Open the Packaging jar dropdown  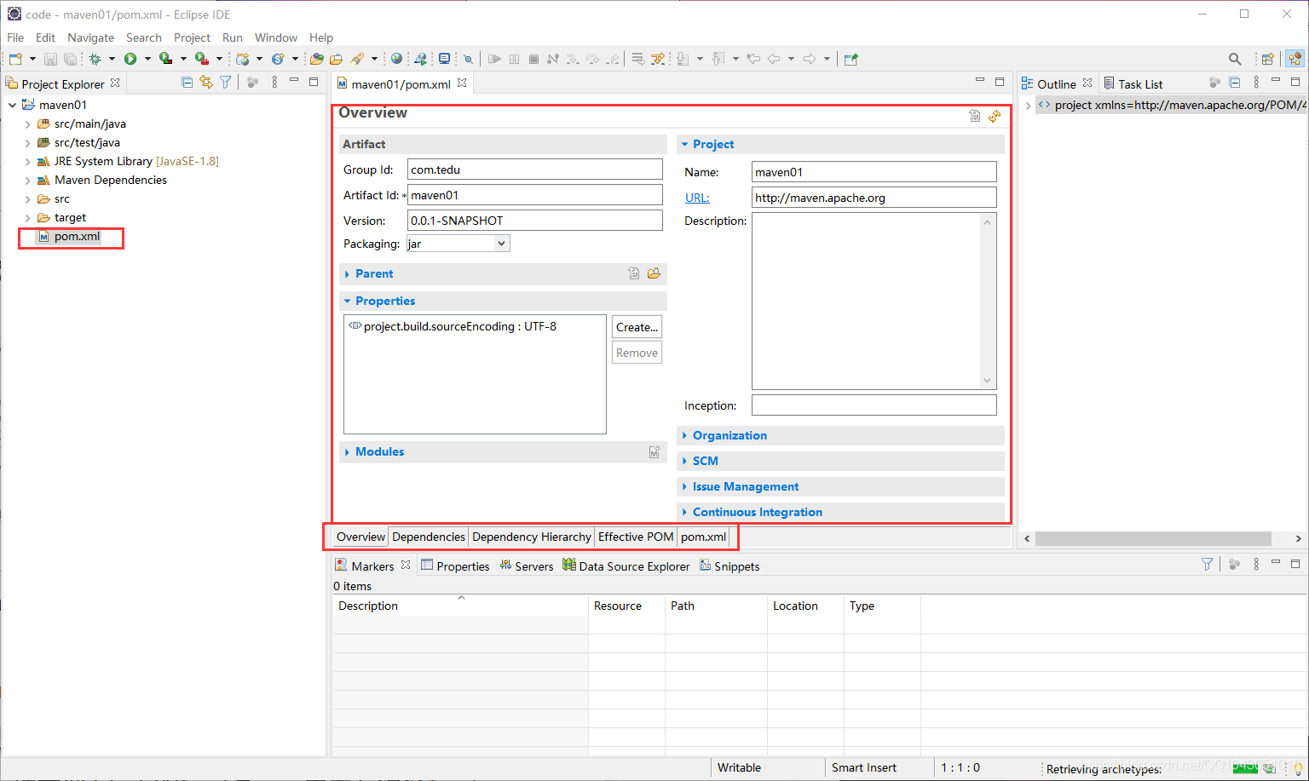501,244
